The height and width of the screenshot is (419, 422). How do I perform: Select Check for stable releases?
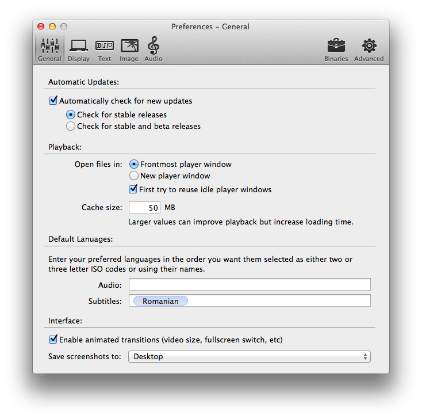click(x=71, y=115)
